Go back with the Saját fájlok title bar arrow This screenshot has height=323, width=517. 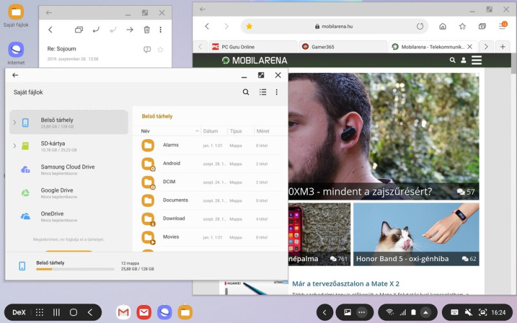(x=15, y=75)
